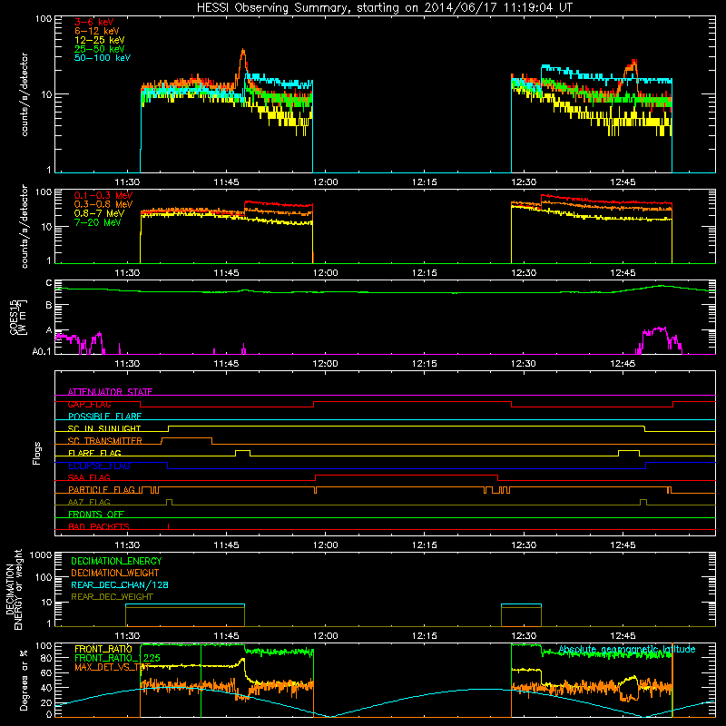Select the FLARE_FLAG label

click(94, 453)
